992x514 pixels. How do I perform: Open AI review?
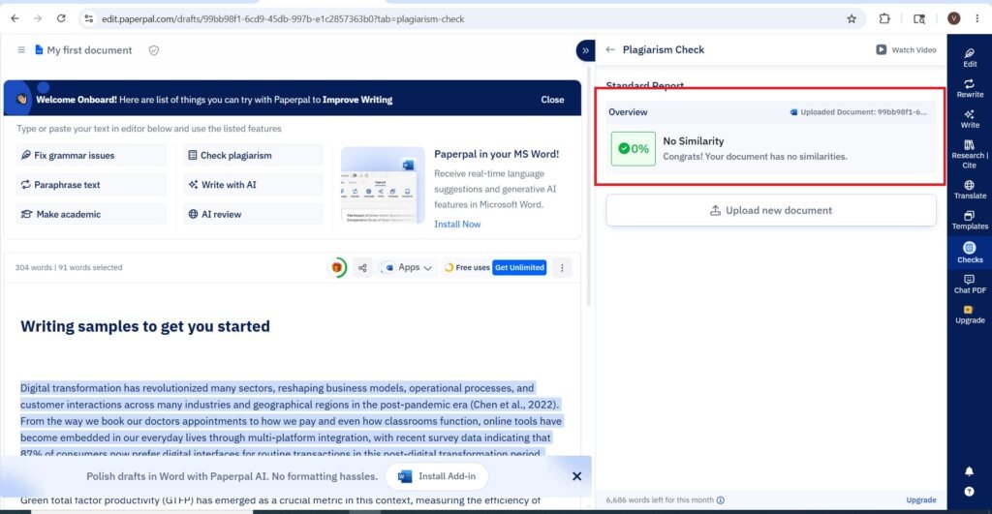coord(253,214)
